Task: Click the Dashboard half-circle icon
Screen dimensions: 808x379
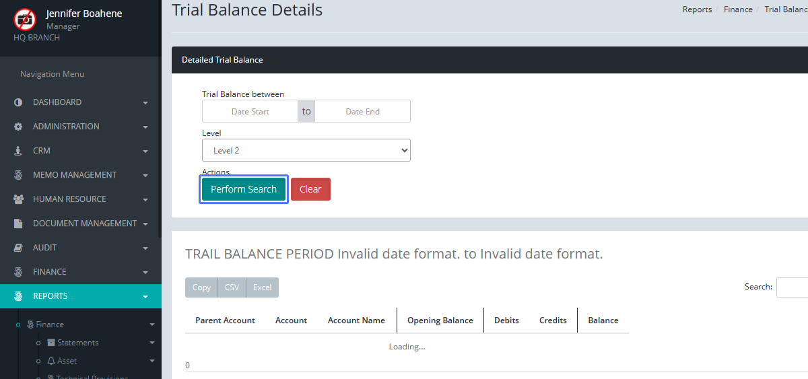Action: point(18,102)
